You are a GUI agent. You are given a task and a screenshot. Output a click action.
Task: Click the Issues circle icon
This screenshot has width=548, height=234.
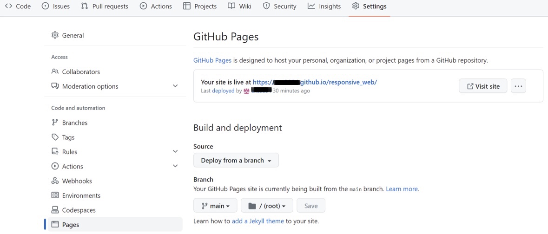coord(46,6)
